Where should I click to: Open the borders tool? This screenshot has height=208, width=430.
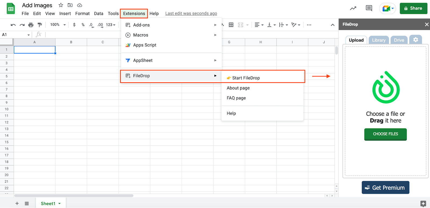click(231, 25)
